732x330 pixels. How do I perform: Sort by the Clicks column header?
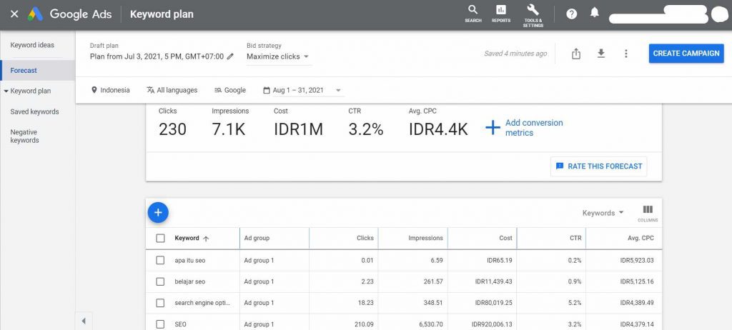(365, 238)
